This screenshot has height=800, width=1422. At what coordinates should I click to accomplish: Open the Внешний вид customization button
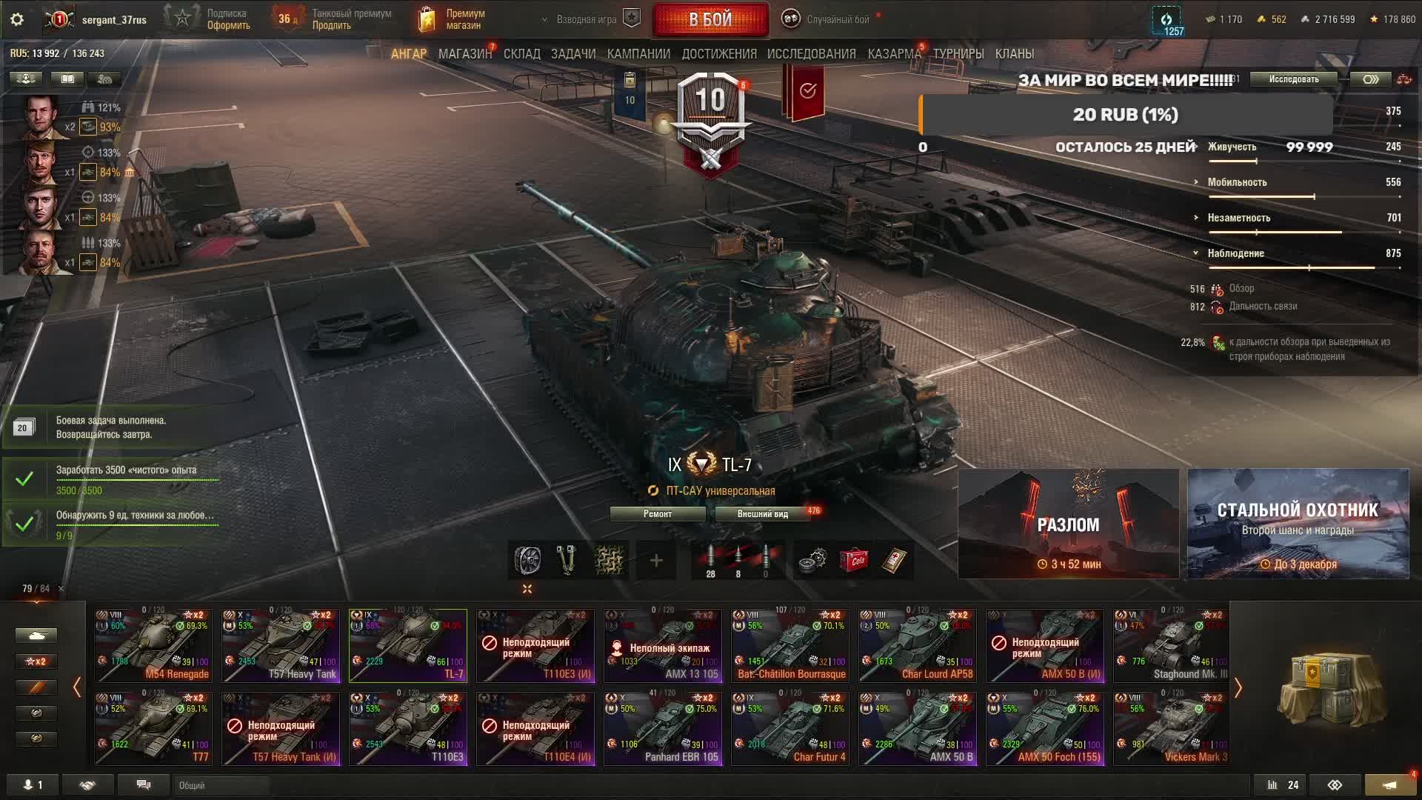click(x=763, y=514)
